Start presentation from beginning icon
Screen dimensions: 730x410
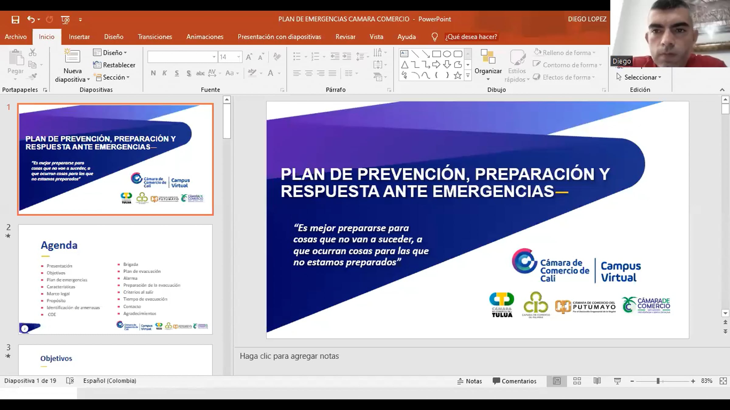tap(65, 20)
